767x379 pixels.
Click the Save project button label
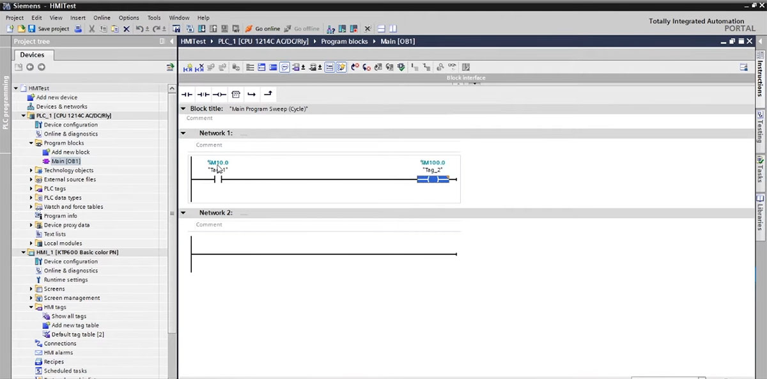click(x=54, y=29)
